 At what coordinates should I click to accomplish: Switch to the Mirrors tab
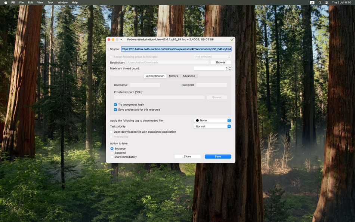coord(173,76)
